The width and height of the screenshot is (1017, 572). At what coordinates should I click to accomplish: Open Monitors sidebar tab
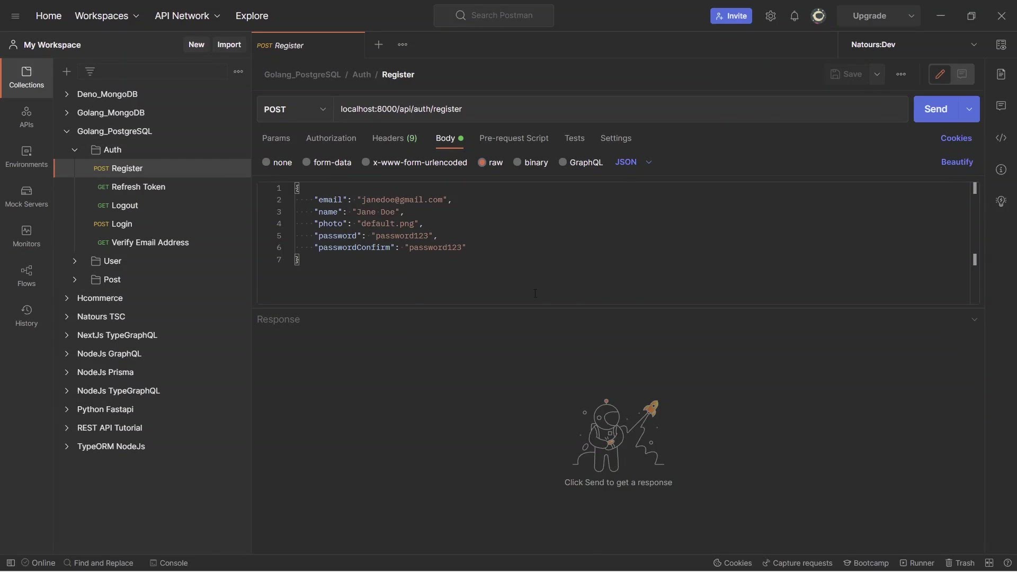pos(26,237)
